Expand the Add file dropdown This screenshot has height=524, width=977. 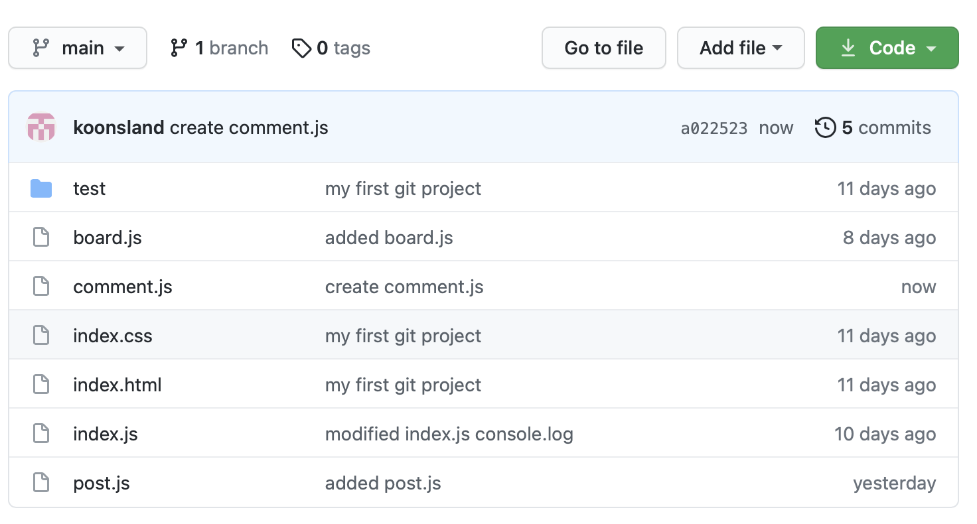pos(740,48)
